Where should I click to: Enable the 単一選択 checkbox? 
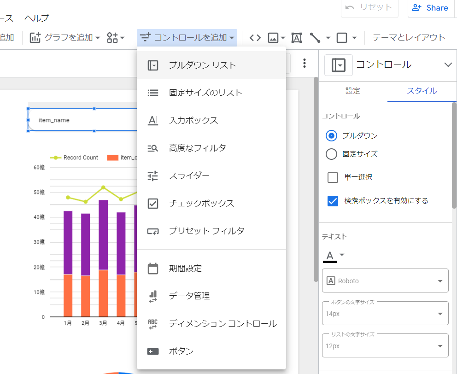pyautogui.click(x=333, y=177)
